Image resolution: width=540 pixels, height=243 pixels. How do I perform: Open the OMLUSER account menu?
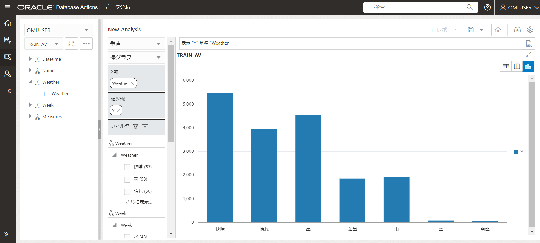coord(519,7)
